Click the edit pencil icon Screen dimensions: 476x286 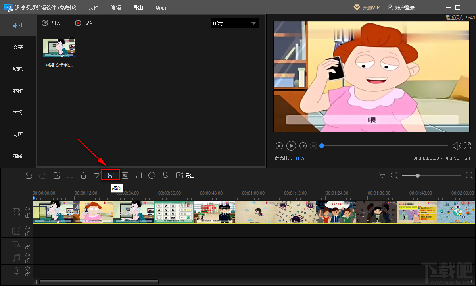tap(57, 176)
